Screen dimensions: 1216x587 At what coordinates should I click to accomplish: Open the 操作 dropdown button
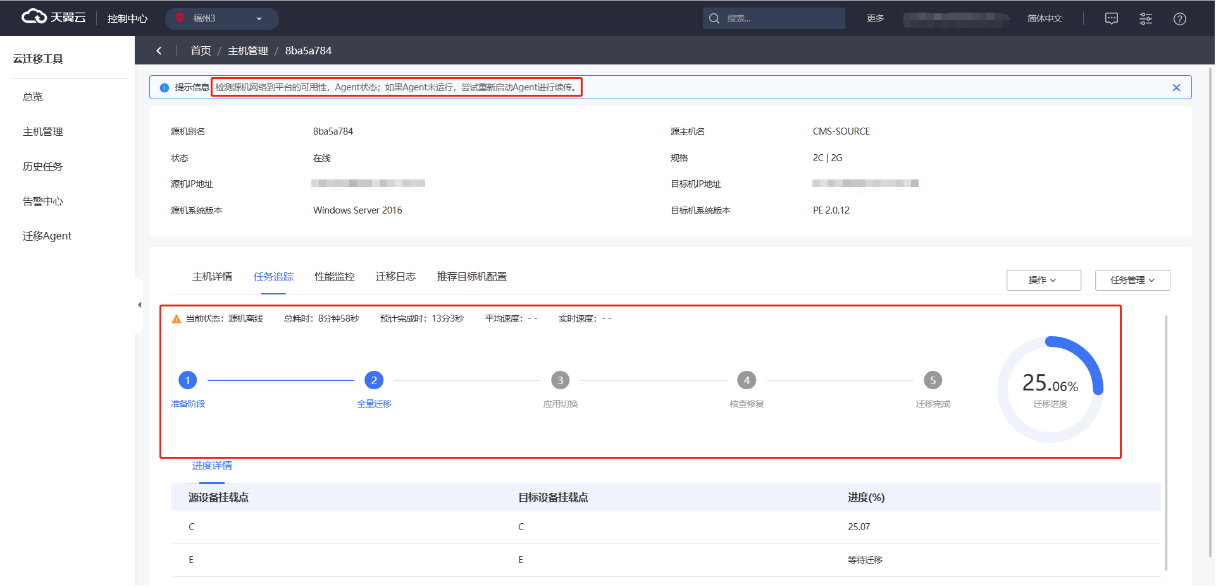tap(1044, 280)
